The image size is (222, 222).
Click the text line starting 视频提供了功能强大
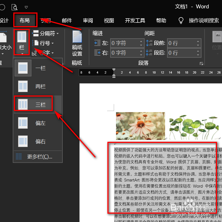point(168,150)
